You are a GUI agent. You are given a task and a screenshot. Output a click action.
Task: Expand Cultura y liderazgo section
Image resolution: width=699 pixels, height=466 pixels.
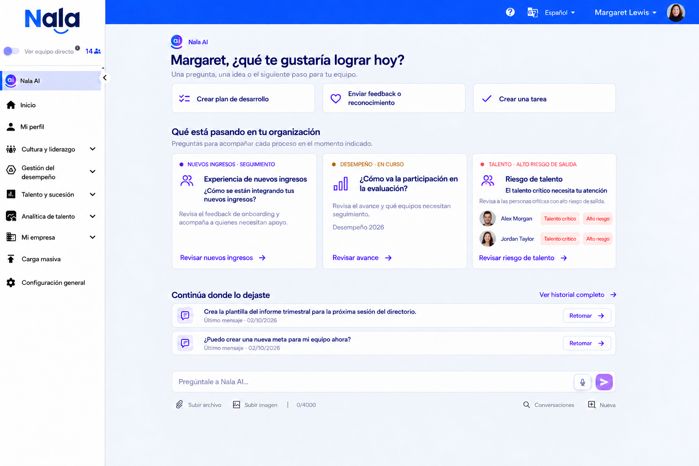pos(92,149)
